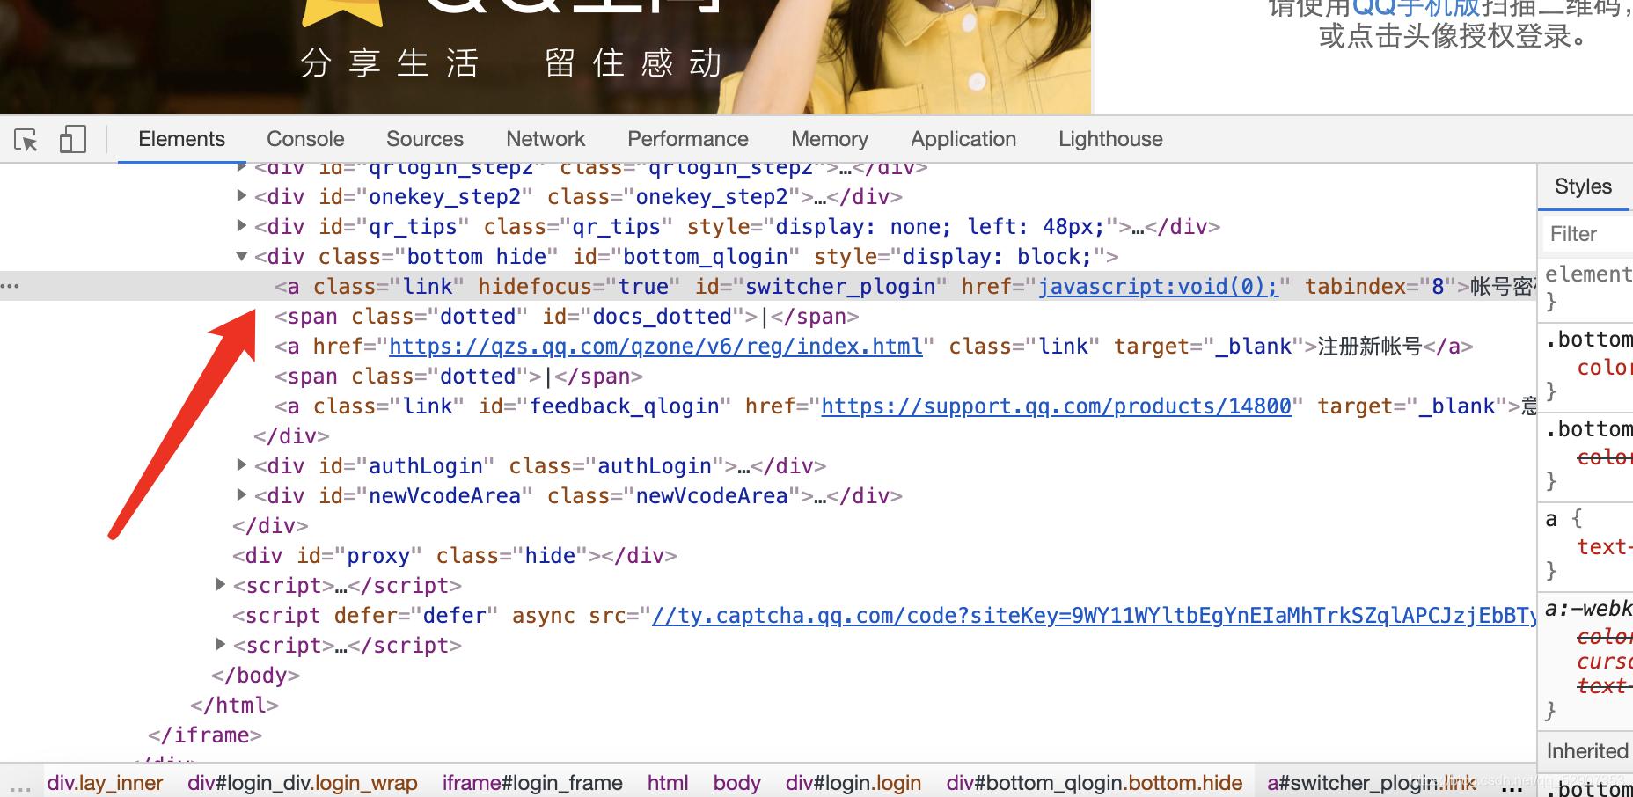
Task: Switch to the Lighthouse panel
Action: click(1109, 138)
